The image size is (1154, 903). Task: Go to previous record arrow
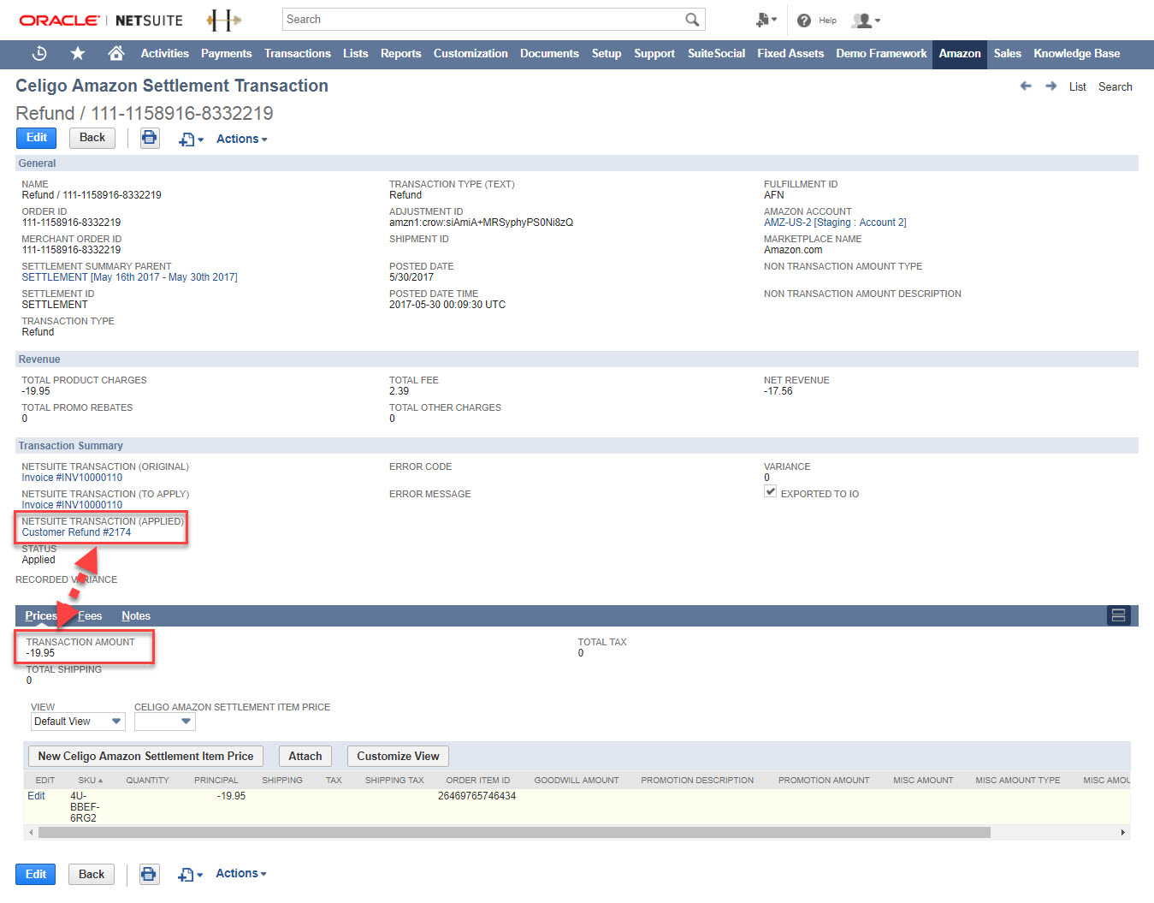pos(1026,86)
